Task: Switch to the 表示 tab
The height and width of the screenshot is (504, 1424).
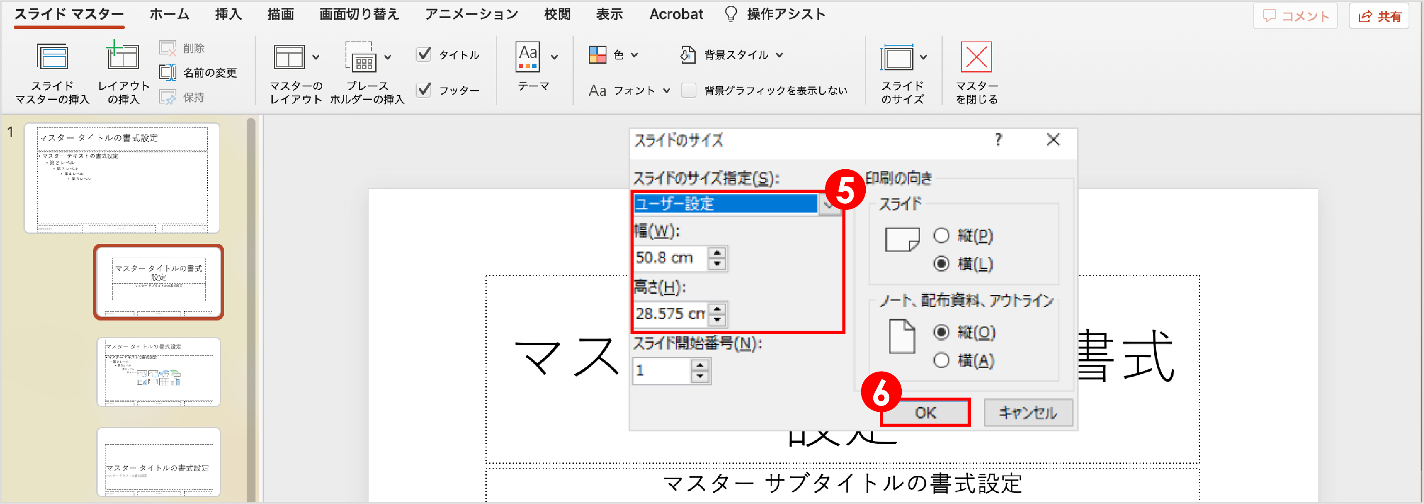Action: click(610, 14)
